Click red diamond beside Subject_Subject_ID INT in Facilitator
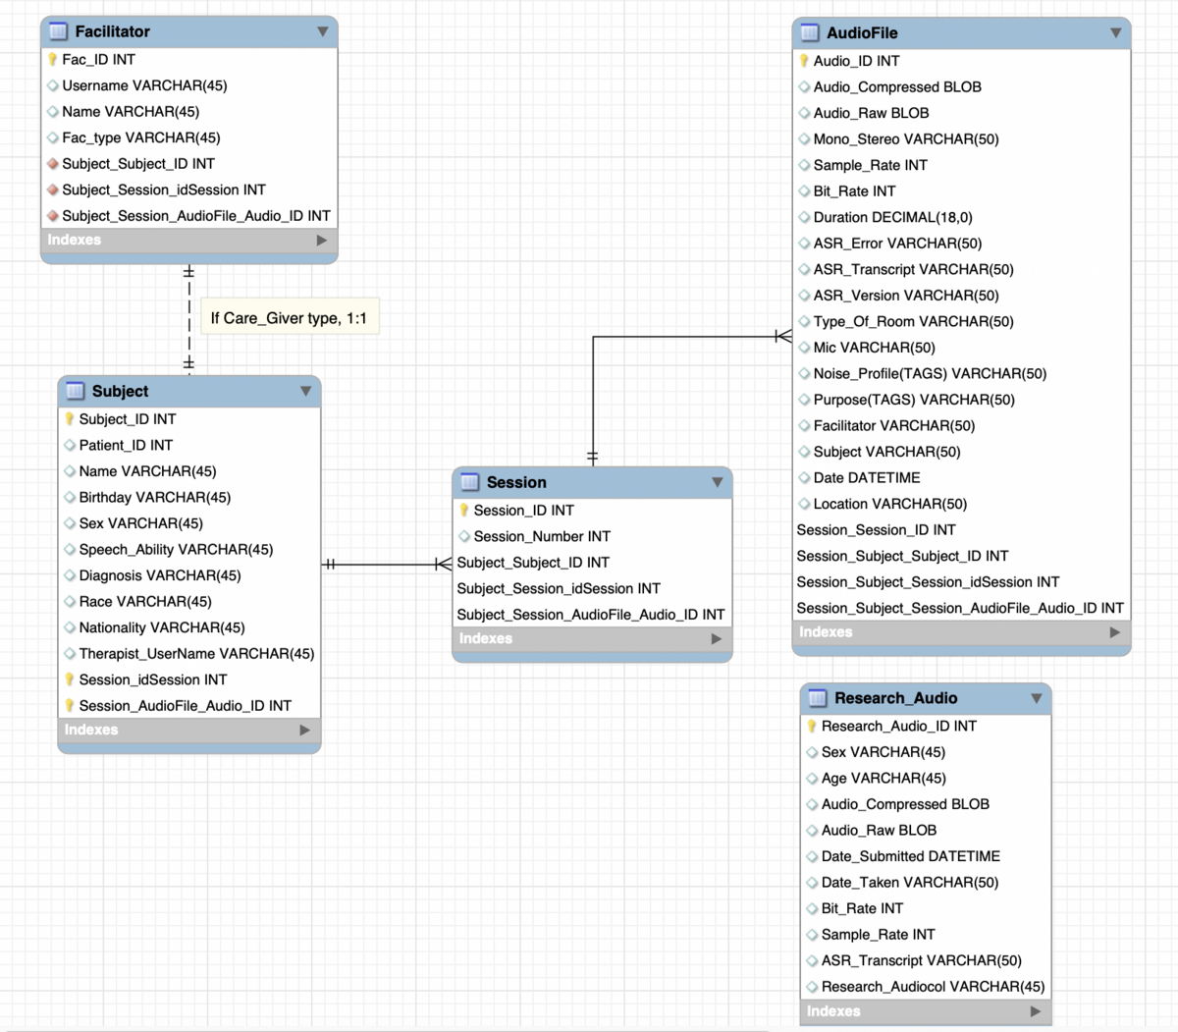The width and height of the screenshot is (1178, 1032). 53,164
